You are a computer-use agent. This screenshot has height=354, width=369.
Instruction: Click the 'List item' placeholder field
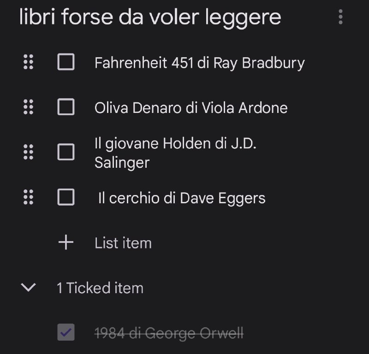click(123, 243)
